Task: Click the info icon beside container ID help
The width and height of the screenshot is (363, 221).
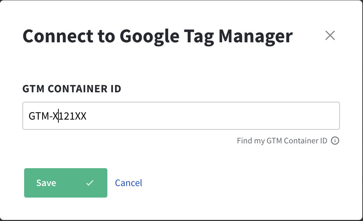Action: click(x=335, y=141)
